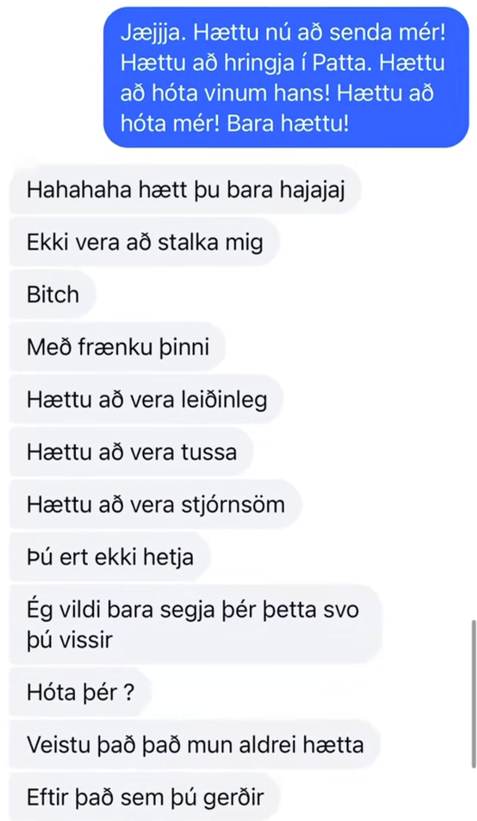Click 'þú vissir' second line of message

point(70,640)
